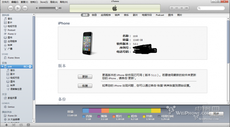Screen dimensions: 230x127
Task: Open the 帮助(H) menu
Action: pos(64,2)
